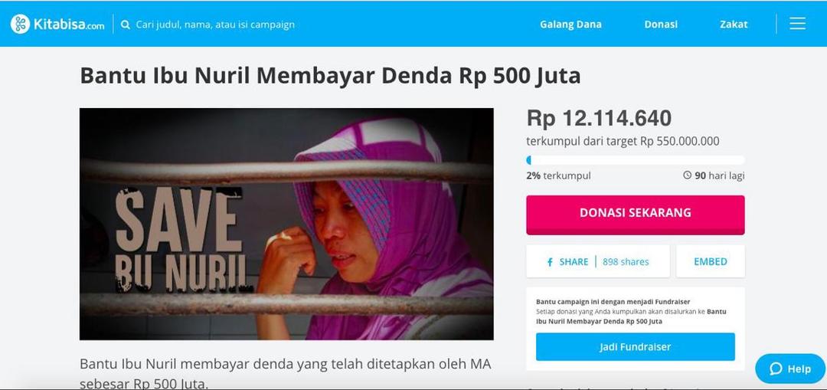827x390 pixels.
Task: Click the Jadi Fundraiser button
Action: [635, 347]
